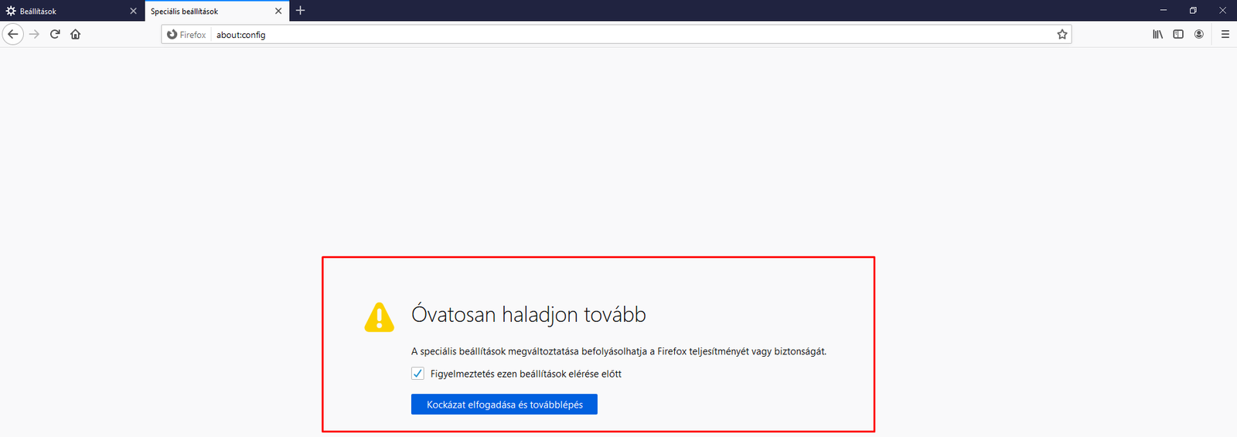The image size is (1237, 437).
Task: Click the forward navigation arrow
Action: 34,34
